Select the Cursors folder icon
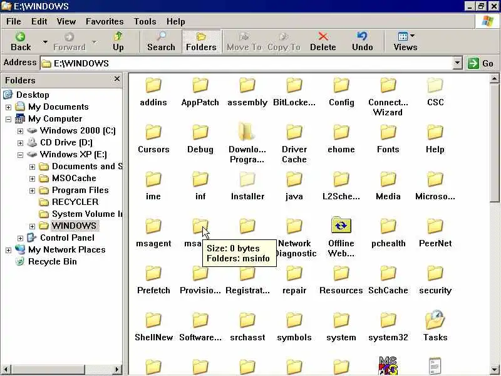Image resolution: width=501 pixels, height=376 pixels. (x=153, y=132)
